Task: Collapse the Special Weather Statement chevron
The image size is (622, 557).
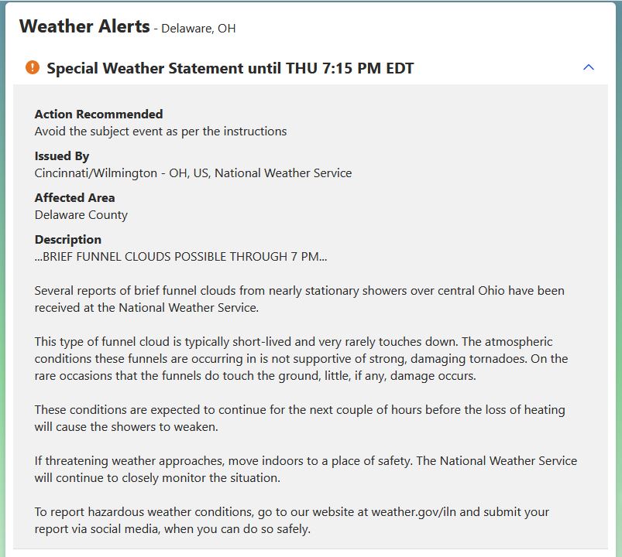Action: [x=588, y=67]
